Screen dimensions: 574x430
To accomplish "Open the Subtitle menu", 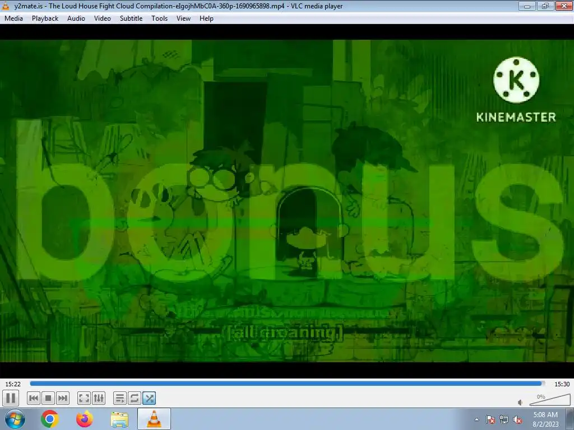I will click(x=131, y=18).
